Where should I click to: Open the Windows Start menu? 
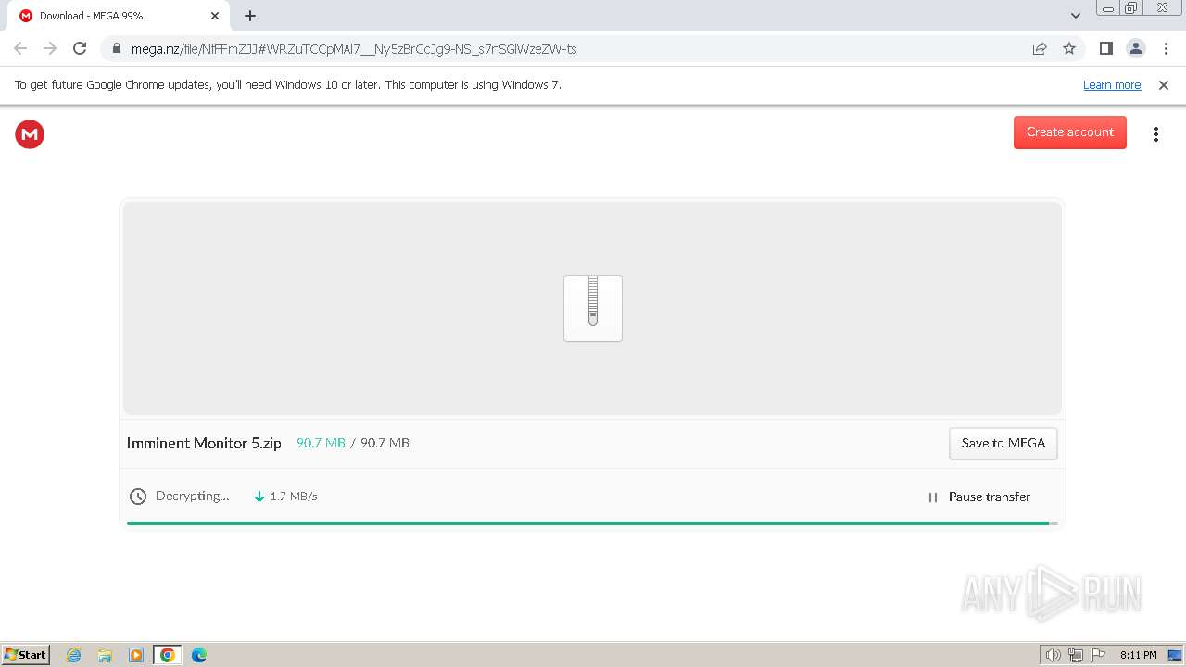[26, 655]
